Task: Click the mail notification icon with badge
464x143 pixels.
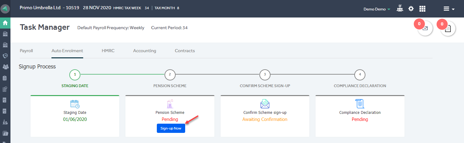Action: click(x=425, y=28)
